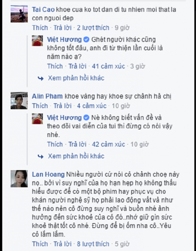Click reply arrow icon under Tai Cao thread
Screen dimensions: 196x251
point(41,78)
